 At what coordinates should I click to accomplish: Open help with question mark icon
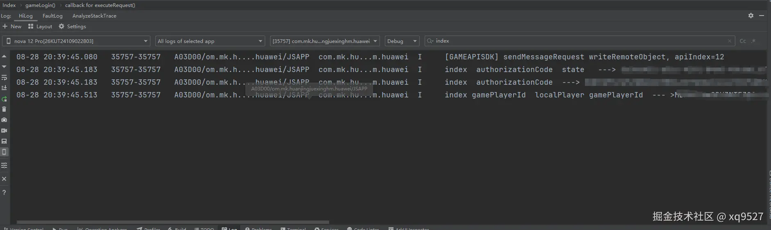tap(4, 192)
